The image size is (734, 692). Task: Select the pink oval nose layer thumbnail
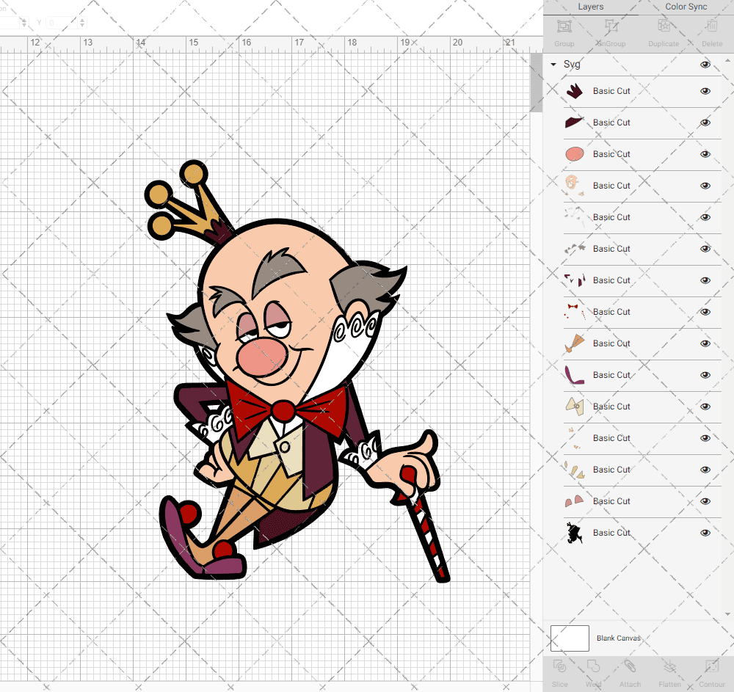575,154
